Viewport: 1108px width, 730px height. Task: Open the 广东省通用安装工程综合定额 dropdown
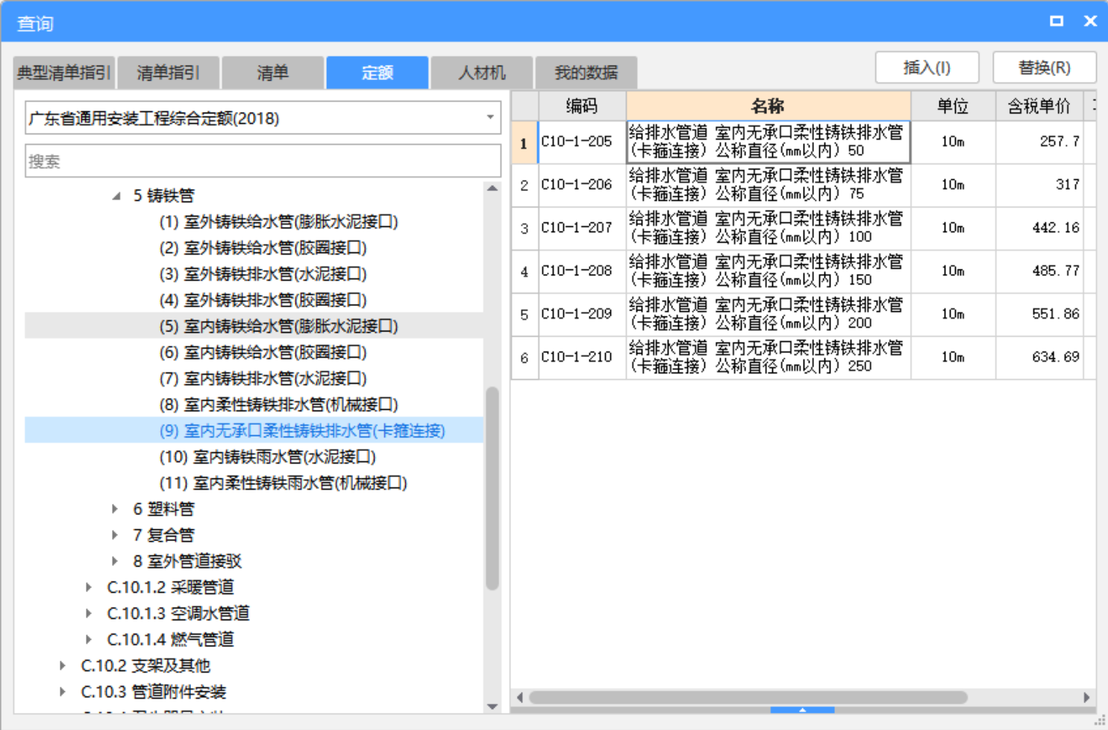(489, 118)
